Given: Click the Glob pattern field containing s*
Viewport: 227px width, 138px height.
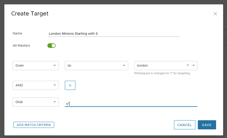Looking at the screenshot, I should [x=131, y=104].
